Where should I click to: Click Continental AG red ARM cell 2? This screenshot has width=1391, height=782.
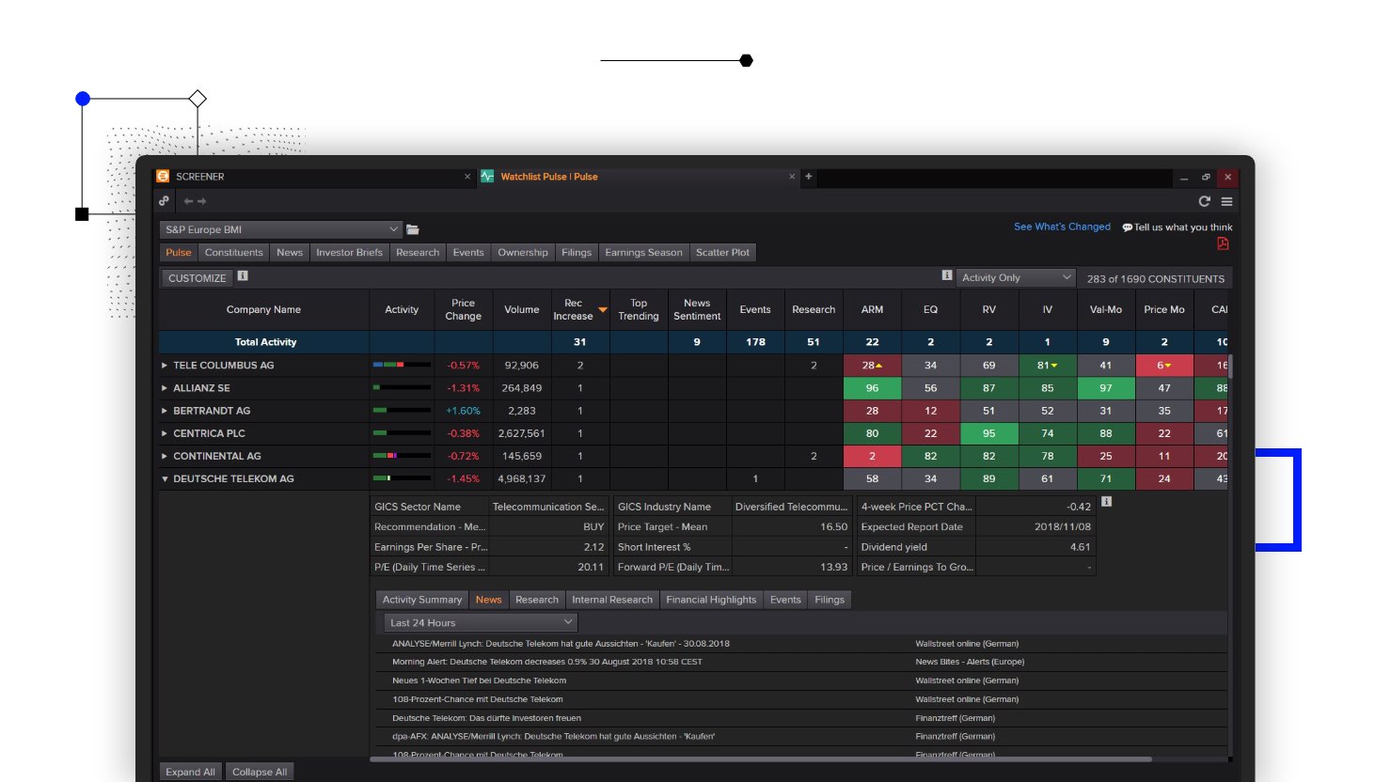click(872, 456)
